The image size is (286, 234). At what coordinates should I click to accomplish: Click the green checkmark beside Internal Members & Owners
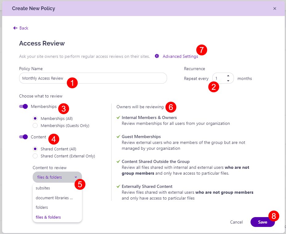tap(118, 117)
